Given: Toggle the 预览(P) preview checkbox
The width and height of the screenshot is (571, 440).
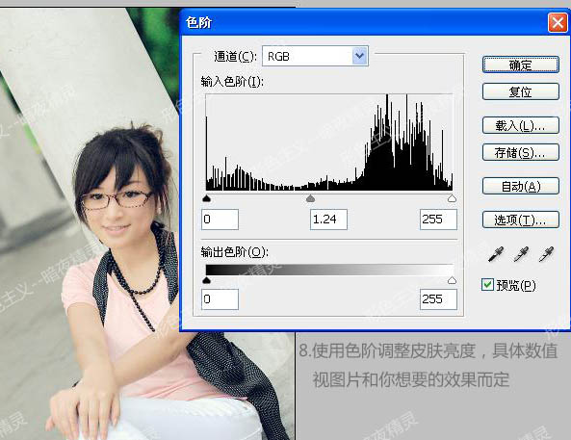Looking at the screenshot, I should pos(487,285).
